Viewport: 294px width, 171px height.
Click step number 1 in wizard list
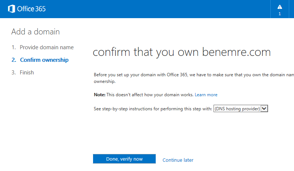coord(13,47)
